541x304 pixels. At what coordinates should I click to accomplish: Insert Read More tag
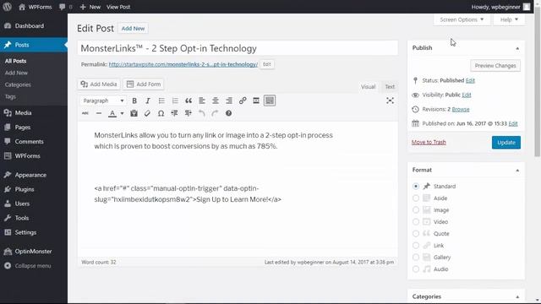[256, 100]
